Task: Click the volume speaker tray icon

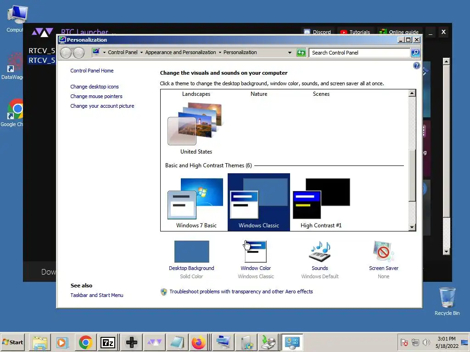Action: click(x=426, y=342)
